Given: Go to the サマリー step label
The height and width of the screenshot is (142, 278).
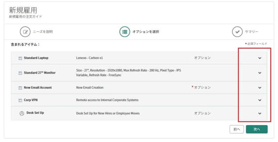Looking at the screenshot, I should (x=252, y=32).
